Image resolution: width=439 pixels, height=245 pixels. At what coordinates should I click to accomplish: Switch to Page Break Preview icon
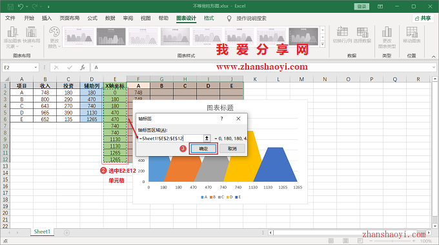coord(360,240)
